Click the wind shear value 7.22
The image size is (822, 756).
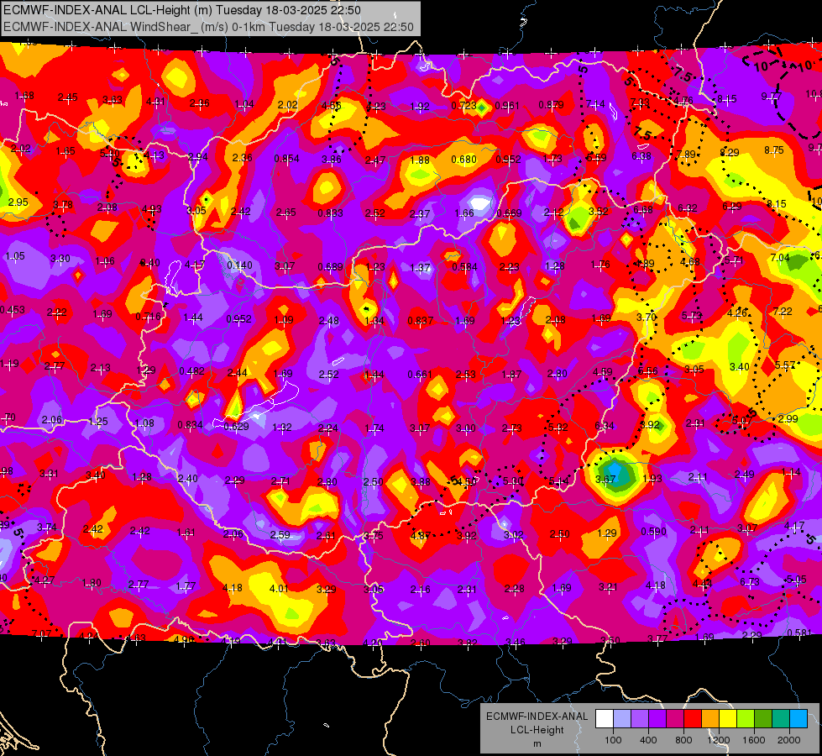(783, 311)
